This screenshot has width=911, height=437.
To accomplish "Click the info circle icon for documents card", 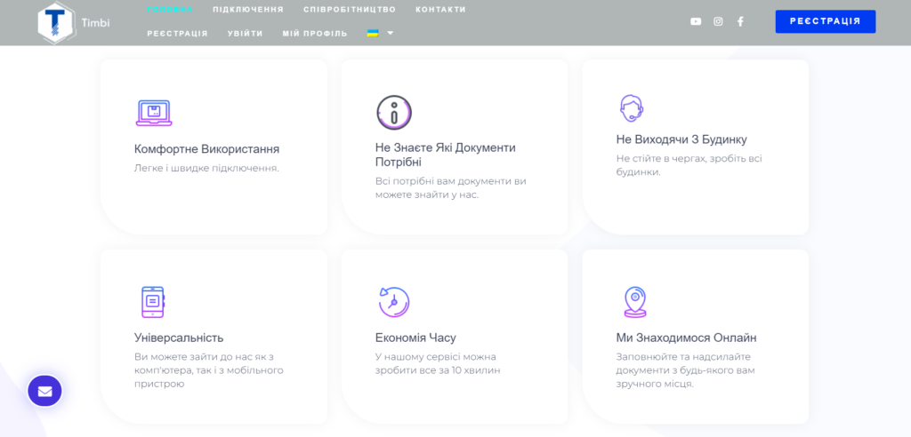I will 394,113.
